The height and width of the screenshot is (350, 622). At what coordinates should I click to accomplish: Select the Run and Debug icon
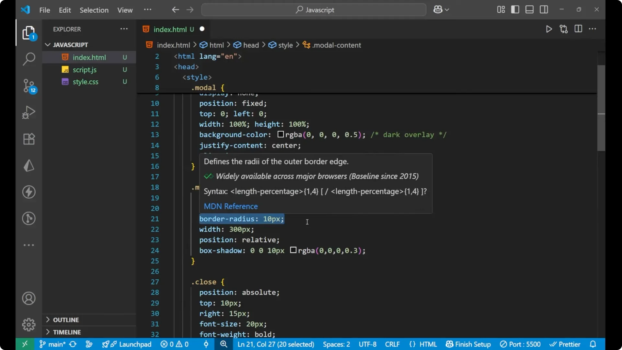[x=29, y=112]
